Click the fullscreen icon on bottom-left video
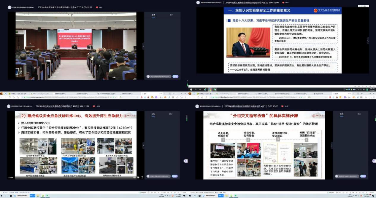This screenshot has height=198, width=376. tap(142, 177)
